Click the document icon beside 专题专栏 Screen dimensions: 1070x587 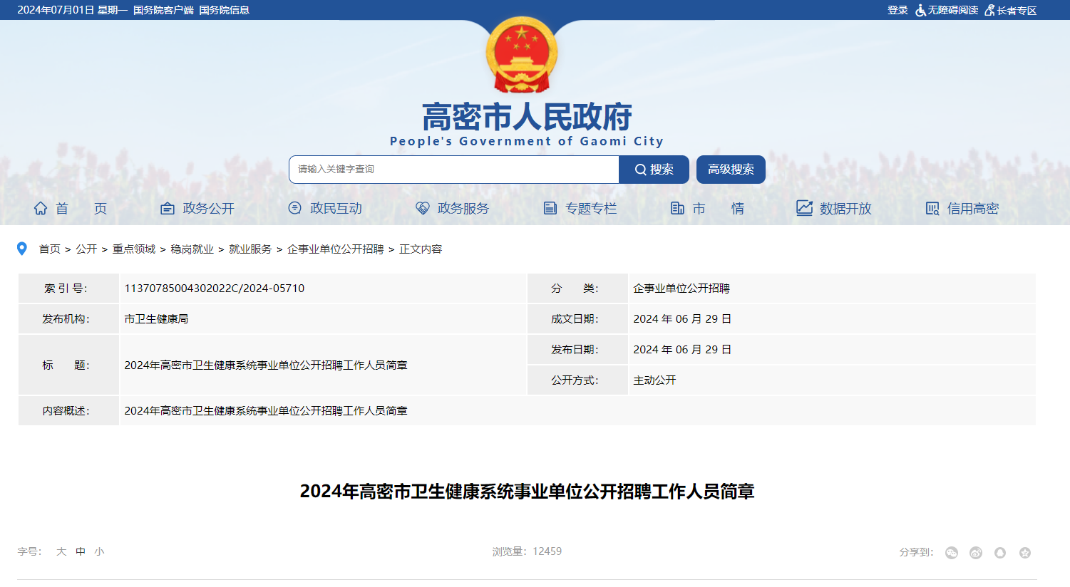(x=550, y=208)
